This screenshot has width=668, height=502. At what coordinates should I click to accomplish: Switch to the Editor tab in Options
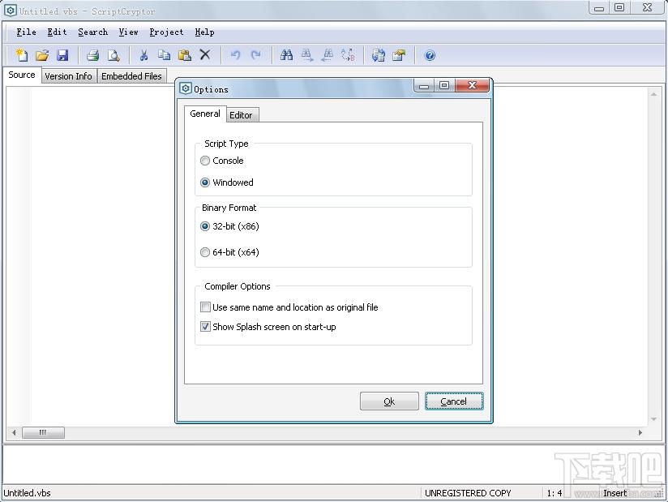[242, 115]
